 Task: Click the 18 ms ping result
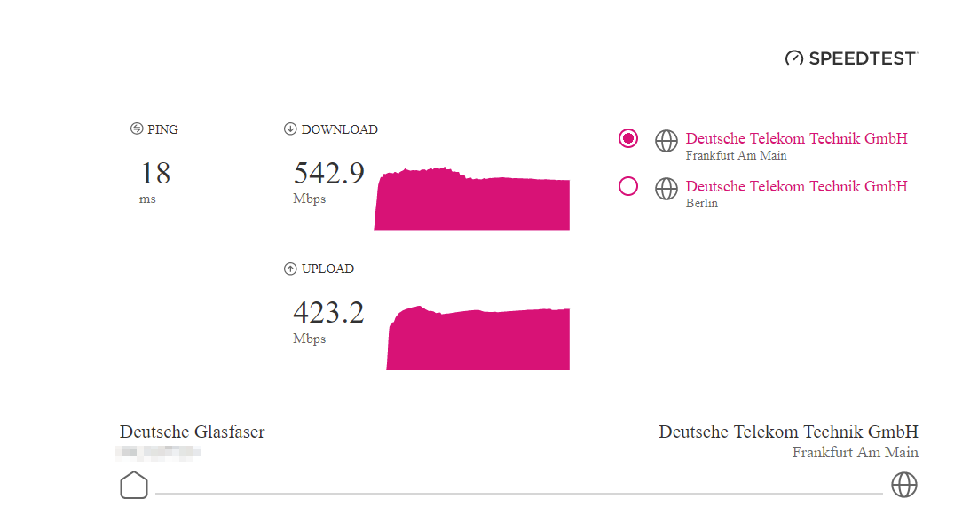[x=154, y=182]
